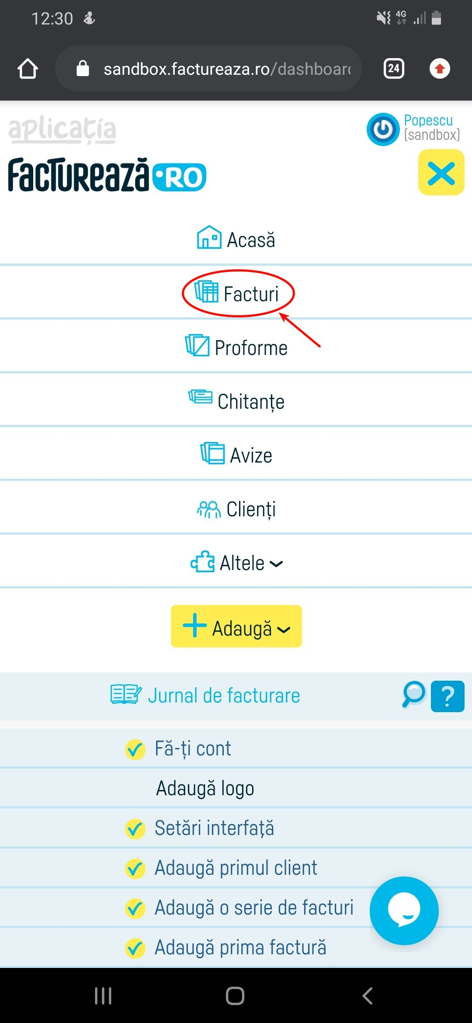Image resolution: width=472 pixels, height=1023 pixels.
Task: Open the user account Popescu sandbox icon
Action: coord(383,129)
